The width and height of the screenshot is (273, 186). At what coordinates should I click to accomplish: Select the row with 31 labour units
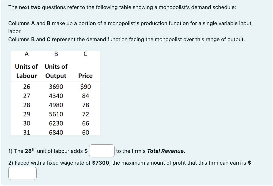[26, 132]
